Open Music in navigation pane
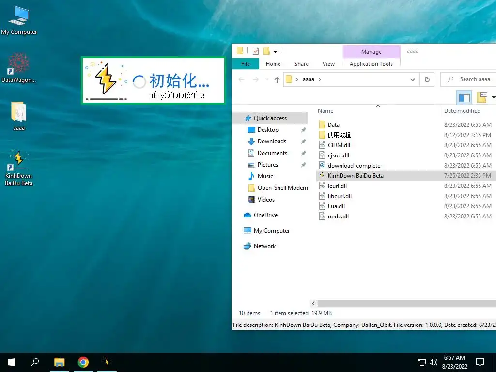 pos(265,176)
